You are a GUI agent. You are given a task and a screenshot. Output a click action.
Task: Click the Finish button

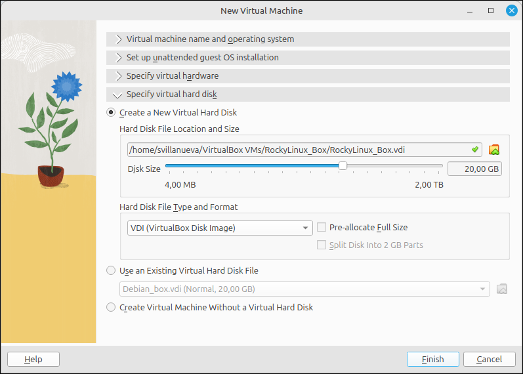click(433, 359)
